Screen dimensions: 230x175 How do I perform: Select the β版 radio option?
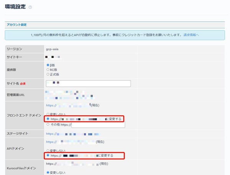tap(48, 65)
